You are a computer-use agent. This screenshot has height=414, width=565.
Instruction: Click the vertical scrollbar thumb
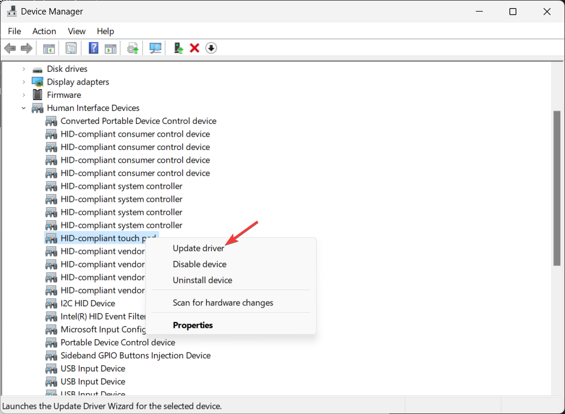(557, 188)
